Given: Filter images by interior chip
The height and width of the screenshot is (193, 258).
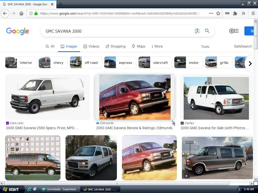Looking at the screenshot, I should pos(21,62).
